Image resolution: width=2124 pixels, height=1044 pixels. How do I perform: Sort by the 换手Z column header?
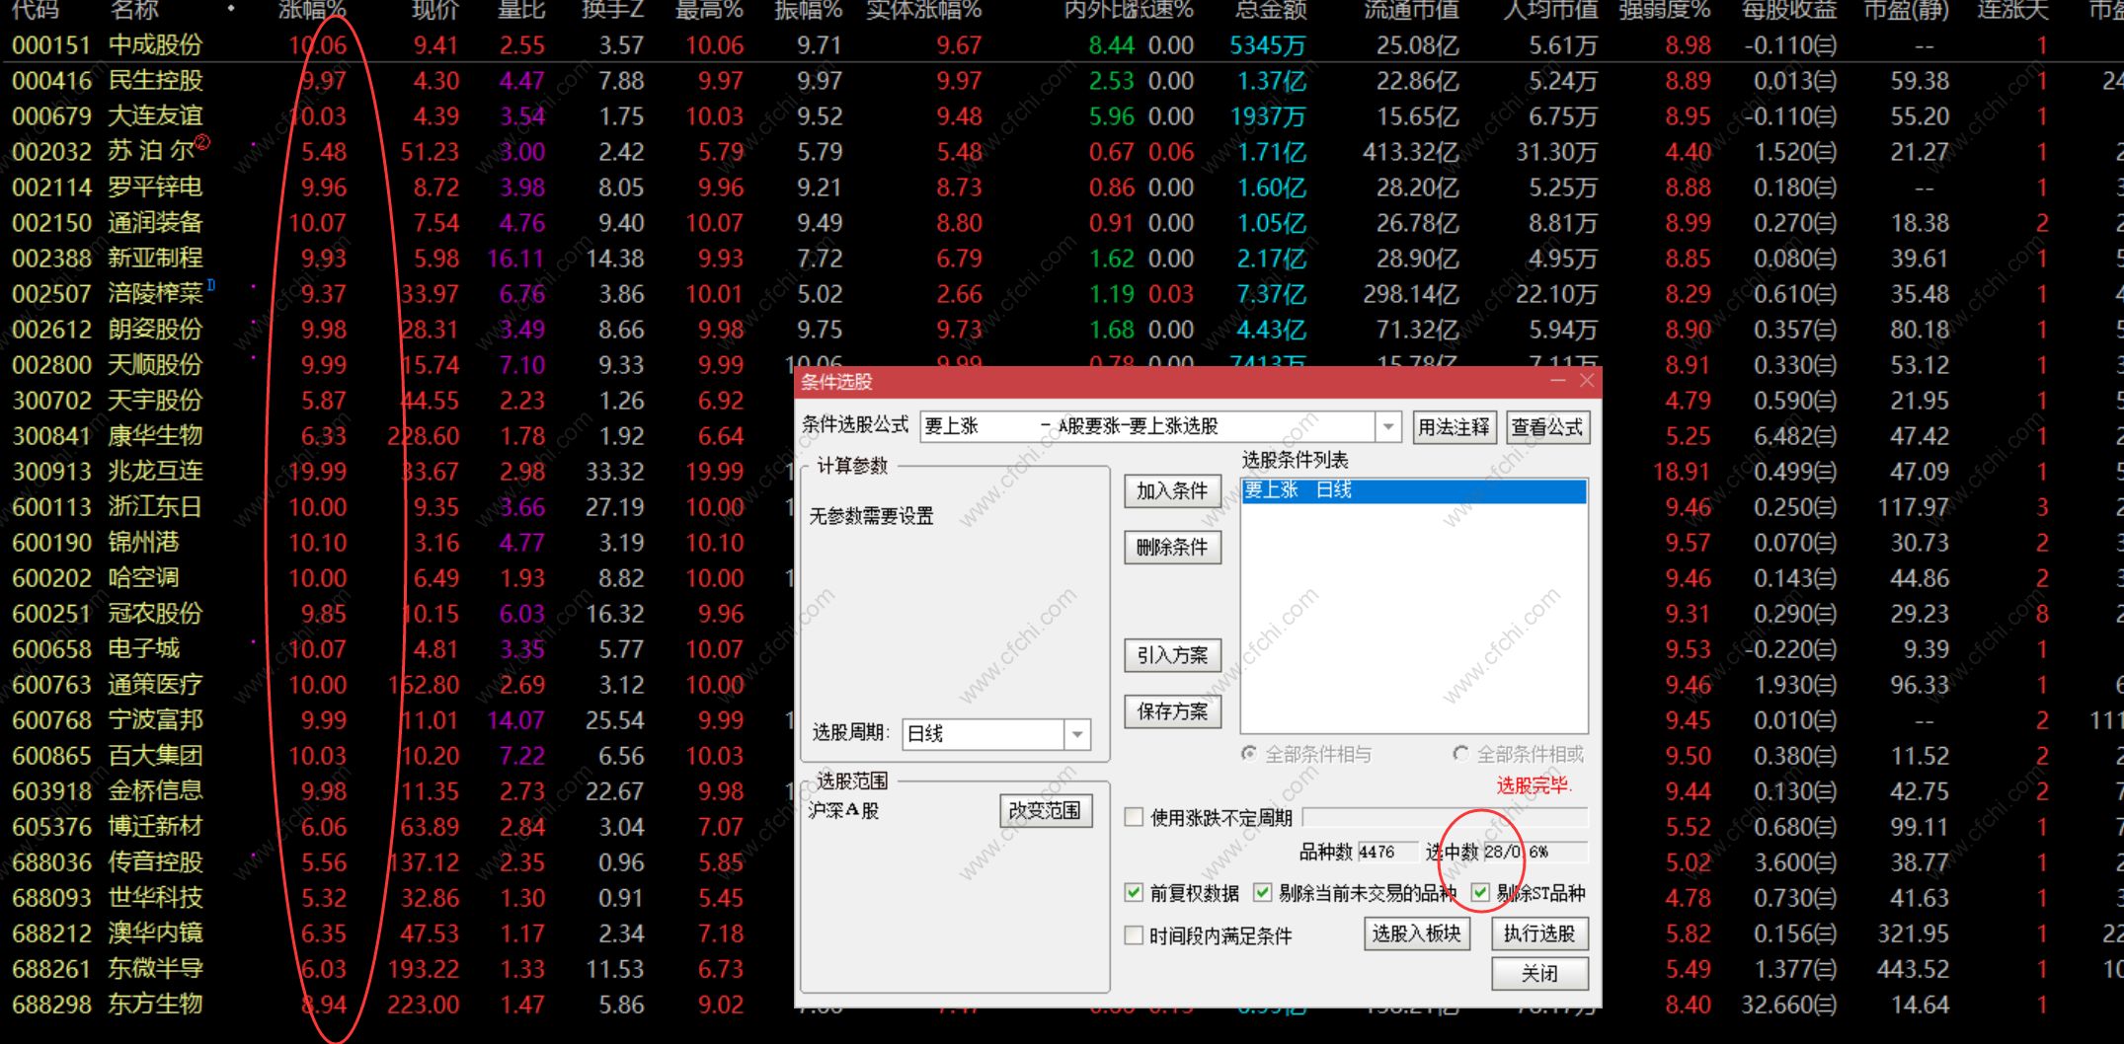pos(613,11)
